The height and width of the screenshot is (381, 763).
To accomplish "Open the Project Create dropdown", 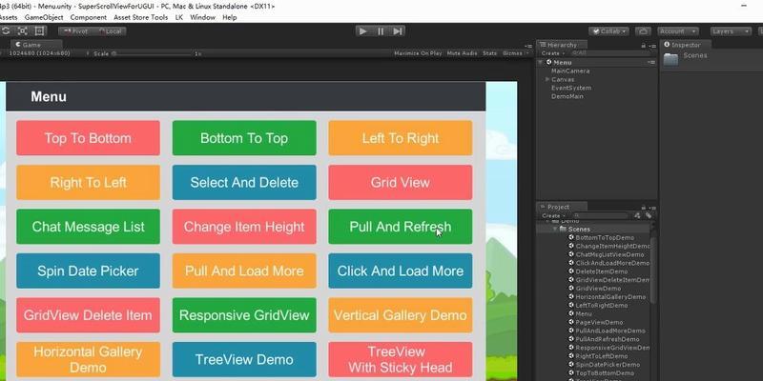I will [x=553, y=216].
